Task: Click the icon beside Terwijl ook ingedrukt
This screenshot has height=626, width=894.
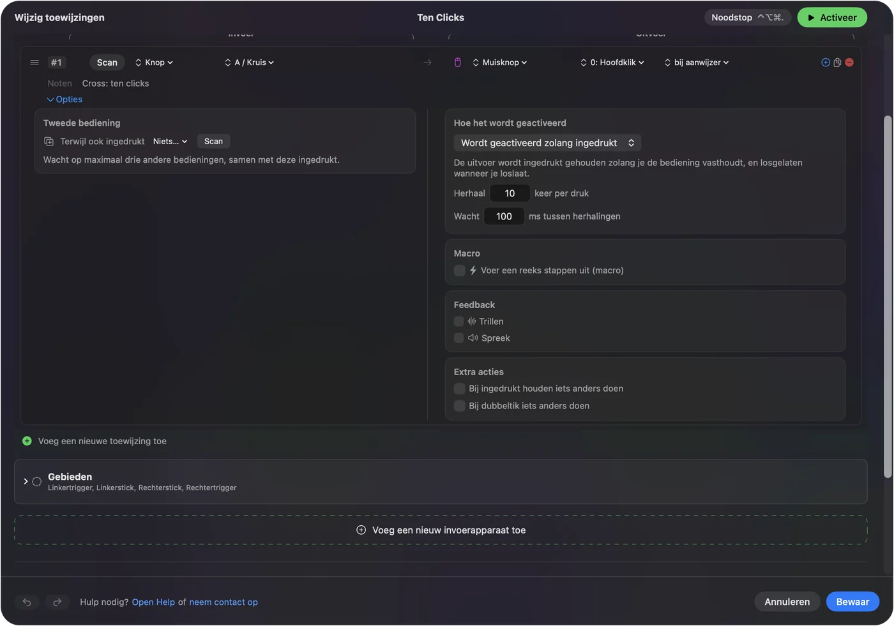Action: pos(49,142)
